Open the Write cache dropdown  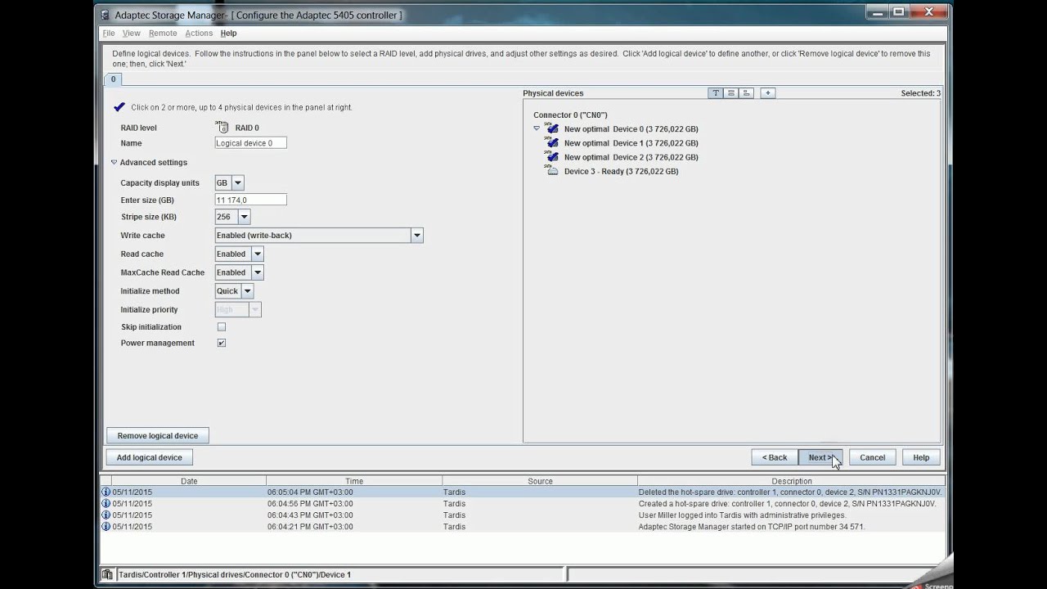pyautogui.click(x=416, y=236)
